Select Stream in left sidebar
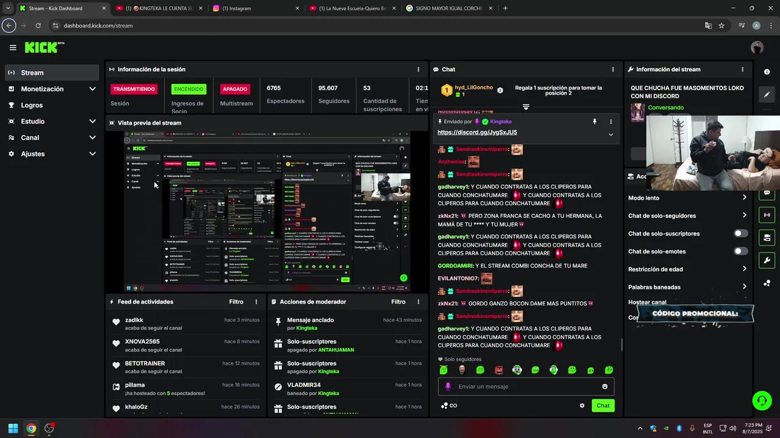Viewport: 780px width, 438px height. [52, 72]
